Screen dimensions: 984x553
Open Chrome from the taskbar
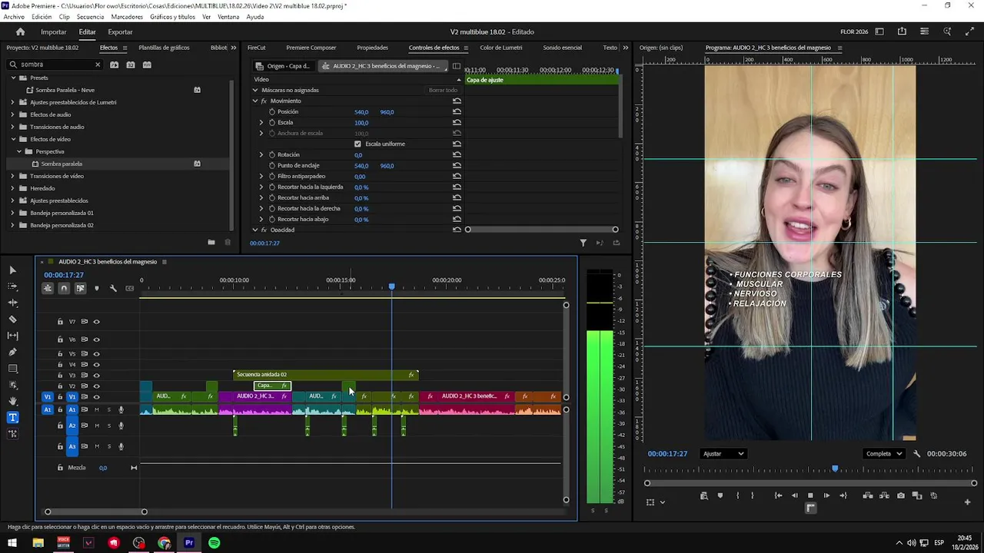[x=164, y=543]
